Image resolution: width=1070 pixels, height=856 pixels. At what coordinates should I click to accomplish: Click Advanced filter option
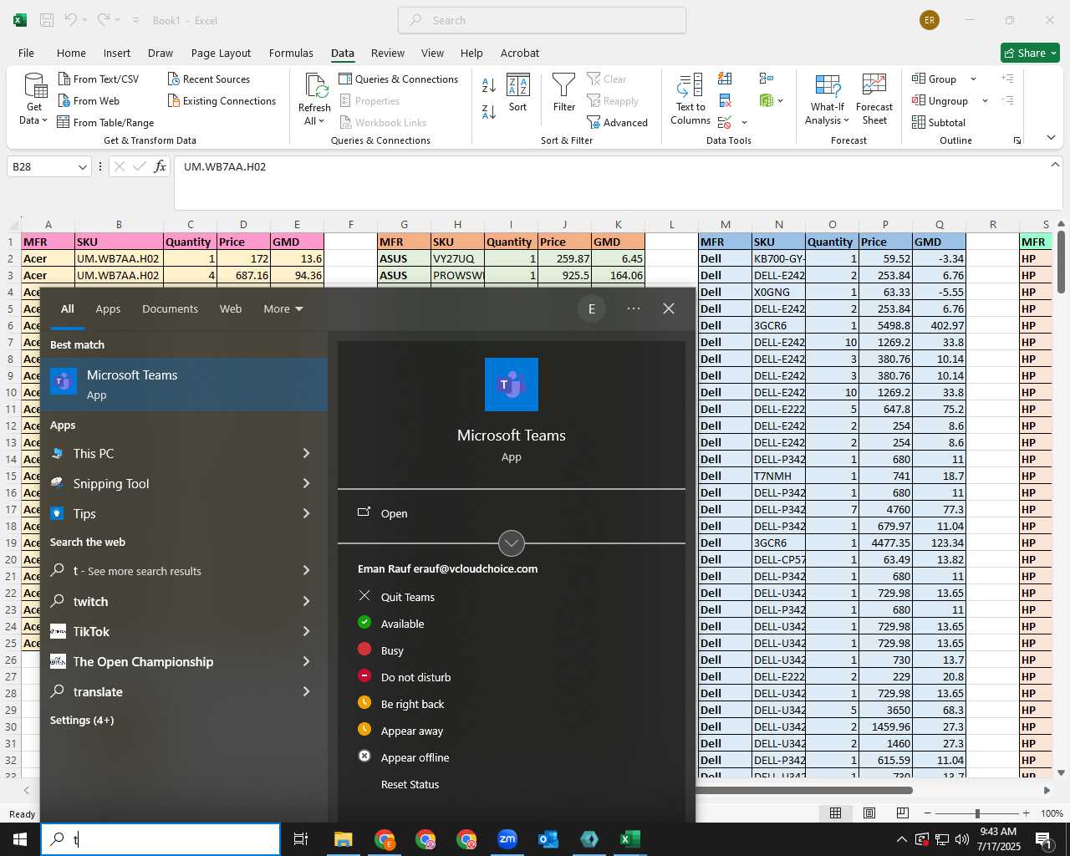click(x=618, y=122)
